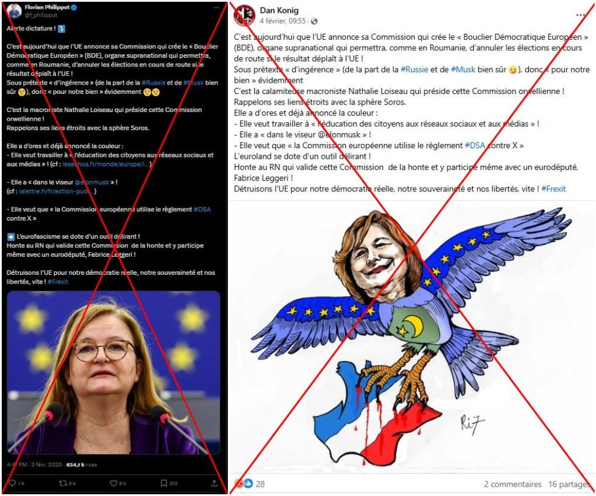Bookmark the tweet with the bookmark icon
The width and height of the screenshot is (596, 496).
[x=164, y=483]
